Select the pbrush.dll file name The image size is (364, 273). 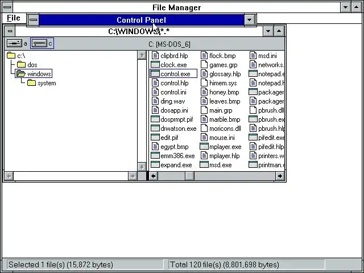tap(271, 110)
